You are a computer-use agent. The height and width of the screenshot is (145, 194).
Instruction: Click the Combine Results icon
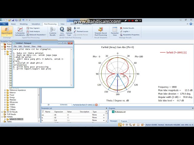pos(53,31)
